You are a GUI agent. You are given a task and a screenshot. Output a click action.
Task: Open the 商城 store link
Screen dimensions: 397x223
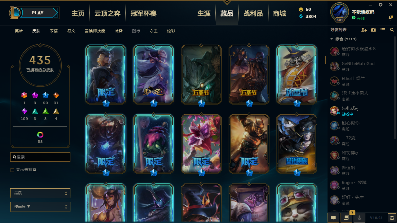(x=279, y=13)
